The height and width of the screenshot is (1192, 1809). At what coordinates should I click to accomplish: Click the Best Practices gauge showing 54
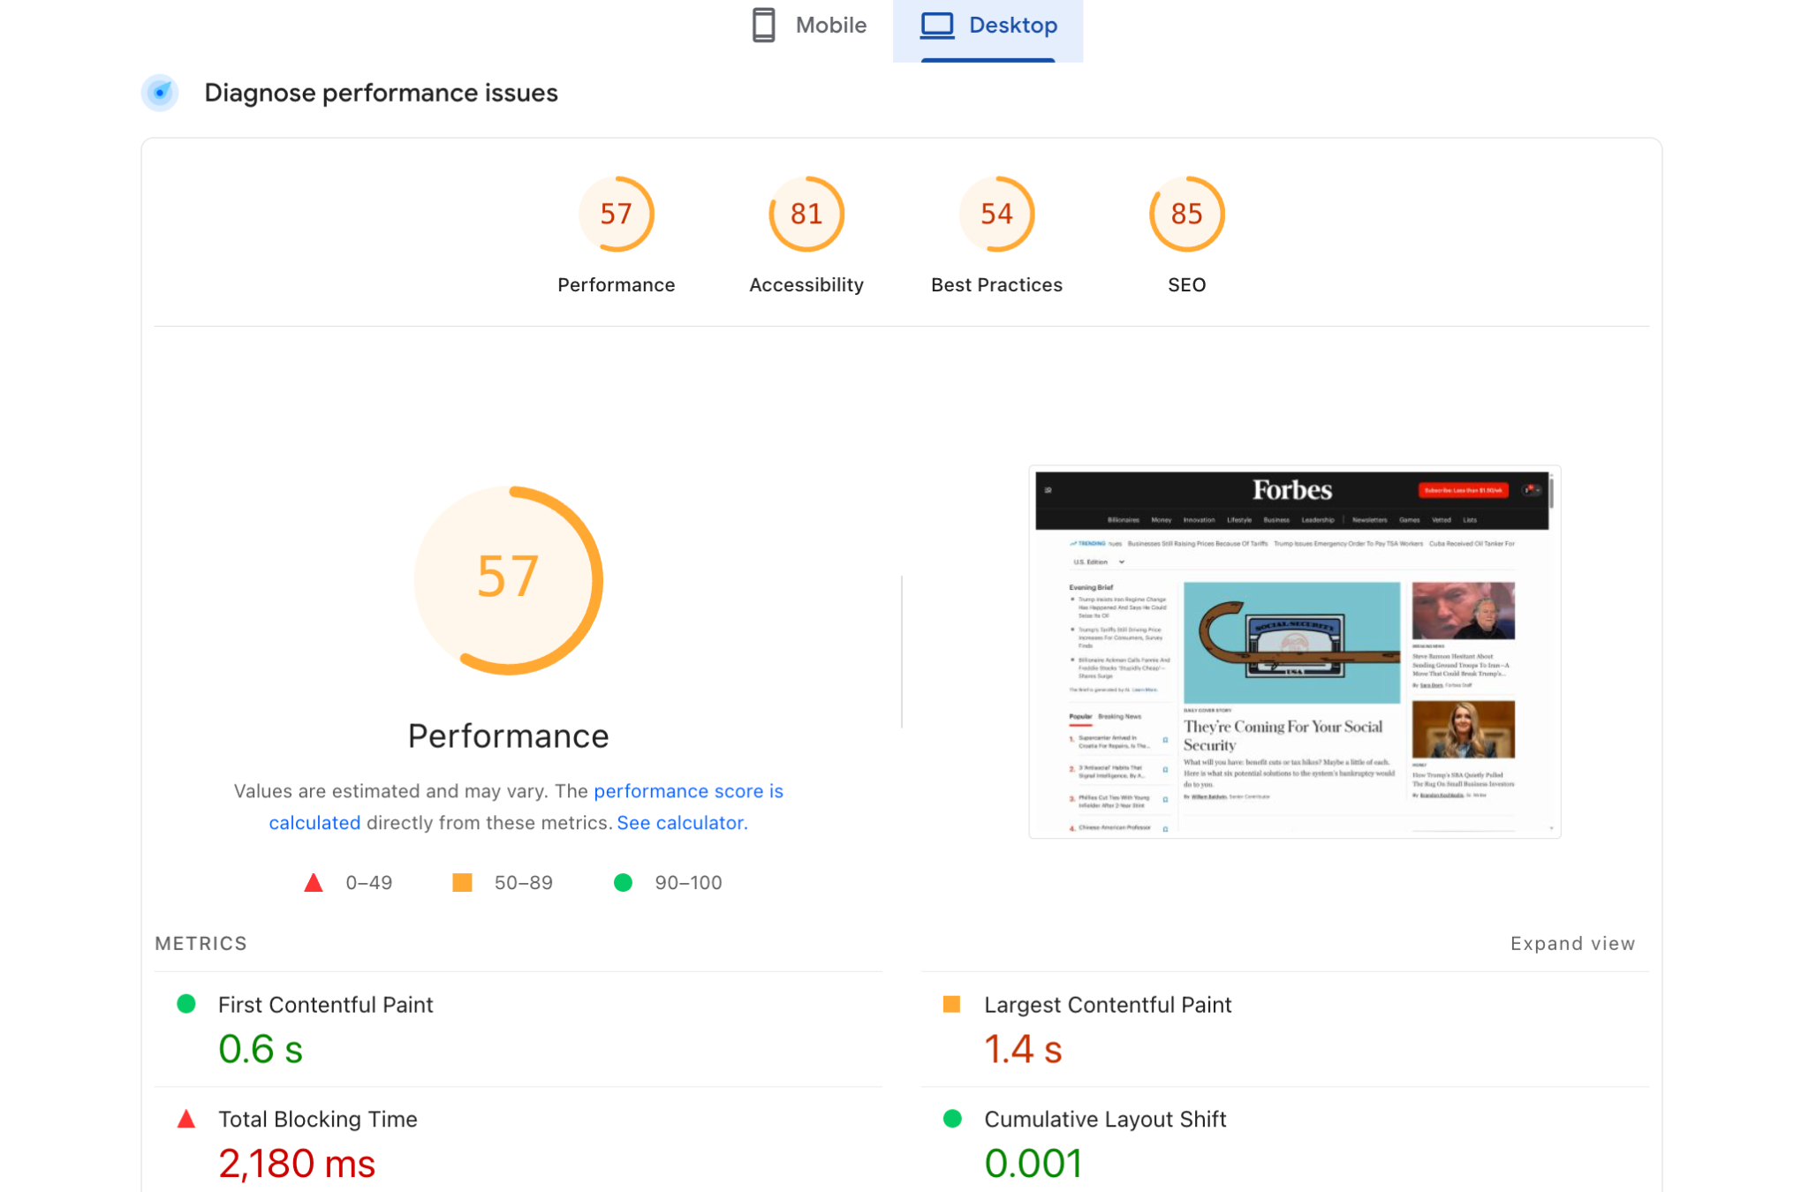pos(996,213)
